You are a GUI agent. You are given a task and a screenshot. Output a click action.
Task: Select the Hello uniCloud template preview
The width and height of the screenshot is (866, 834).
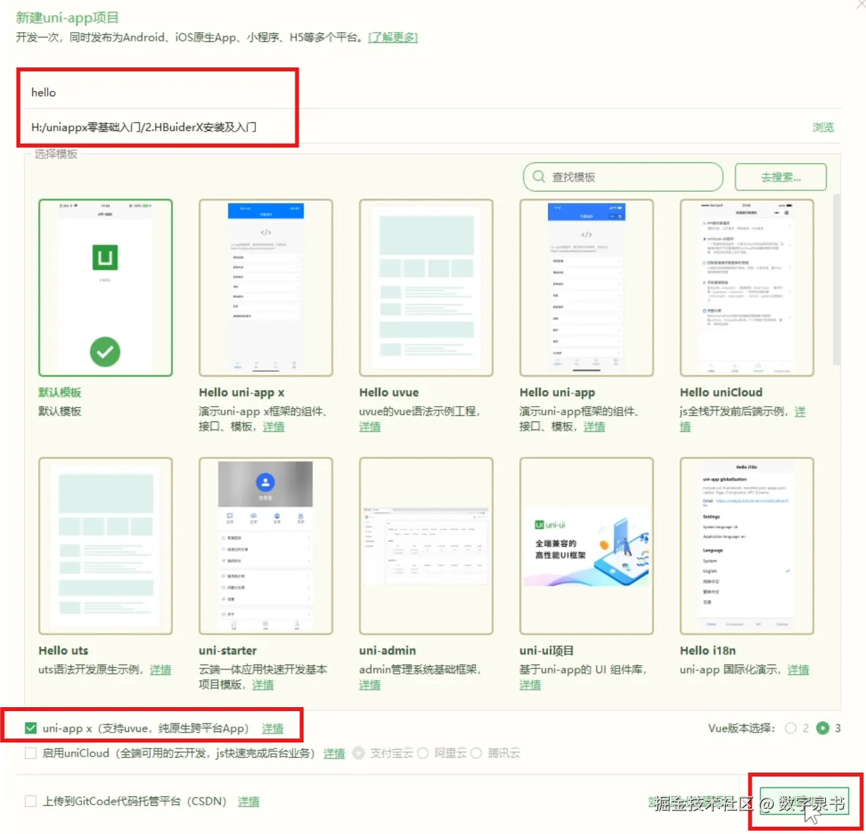point(746,287)
